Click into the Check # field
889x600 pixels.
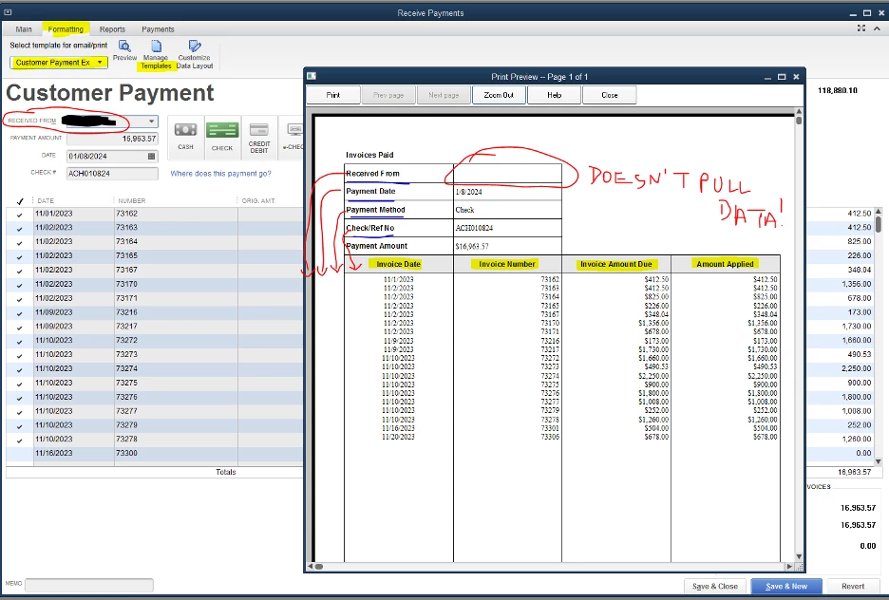coord(112,174)
